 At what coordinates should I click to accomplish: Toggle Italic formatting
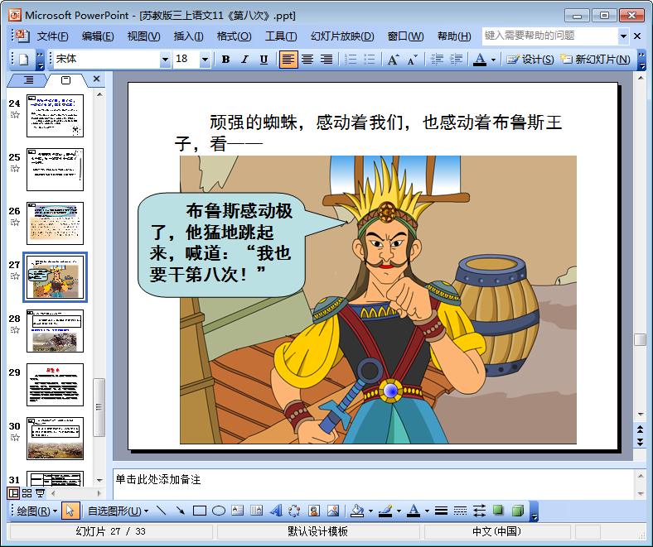pyautogui.click(x=245, y=60)
